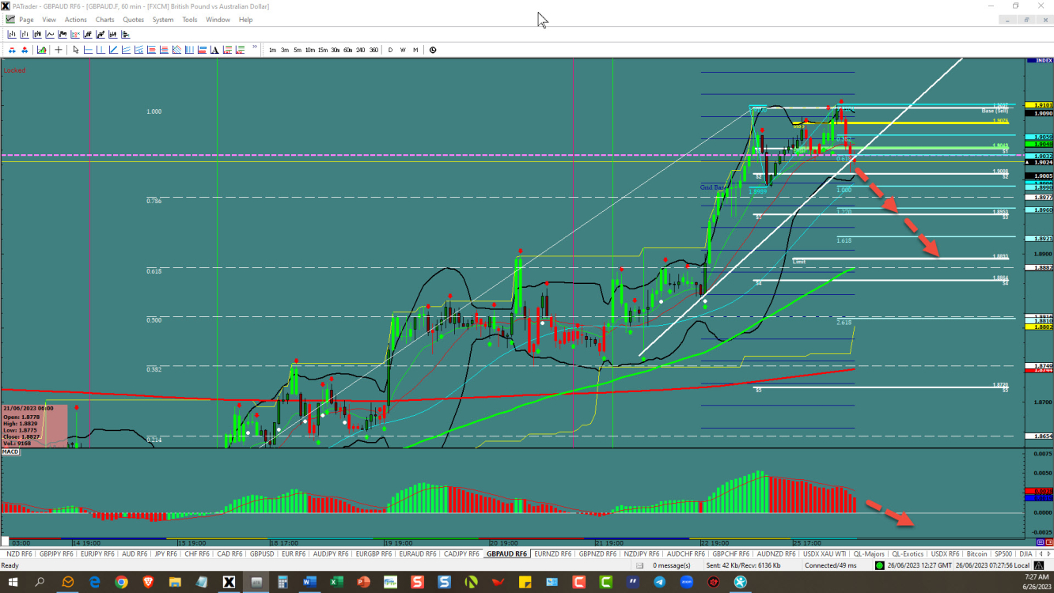Pick the horizontal line drawing tool
The image size is (1054, 593).
coord(88,50)
